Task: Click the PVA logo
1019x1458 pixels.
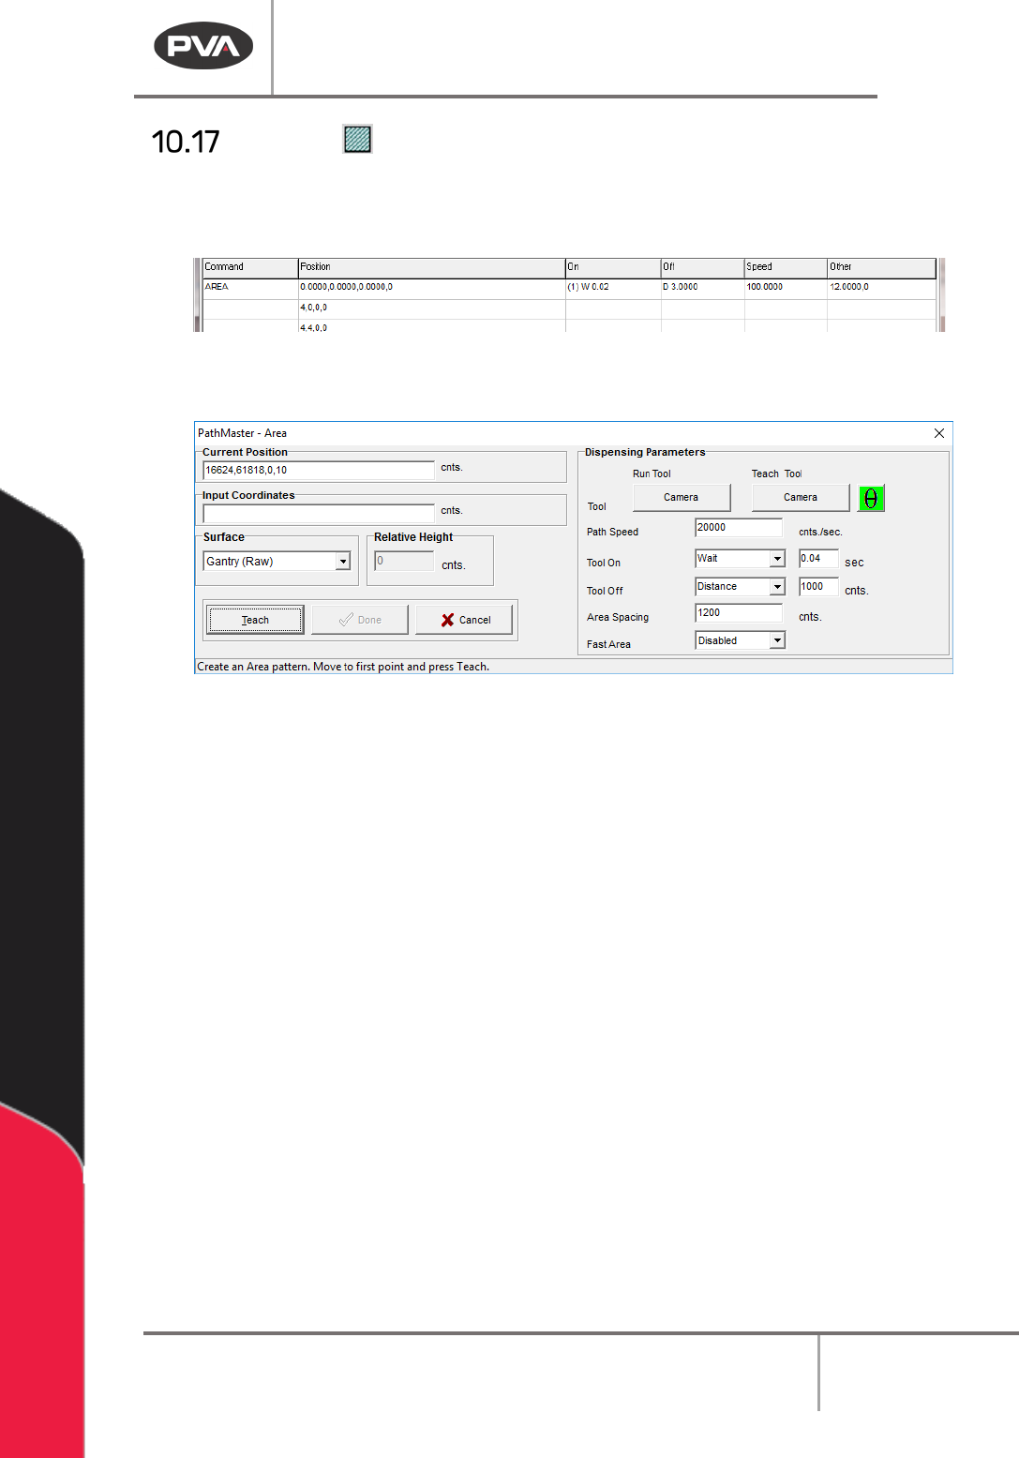Action: click(x=203, y=45)
